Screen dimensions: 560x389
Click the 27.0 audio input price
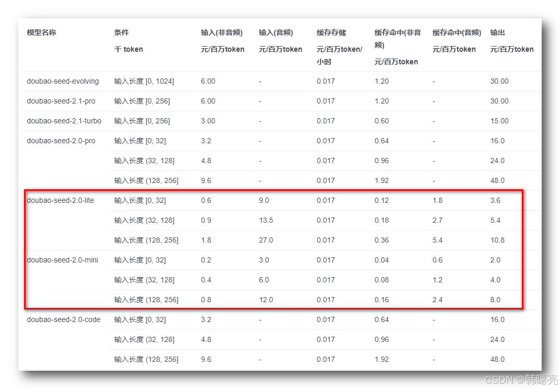266,240
